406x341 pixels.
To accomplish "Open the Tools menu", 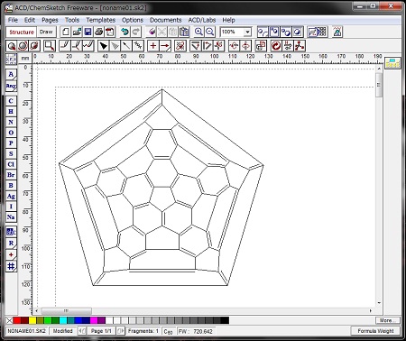I will [x=72, y=20].
